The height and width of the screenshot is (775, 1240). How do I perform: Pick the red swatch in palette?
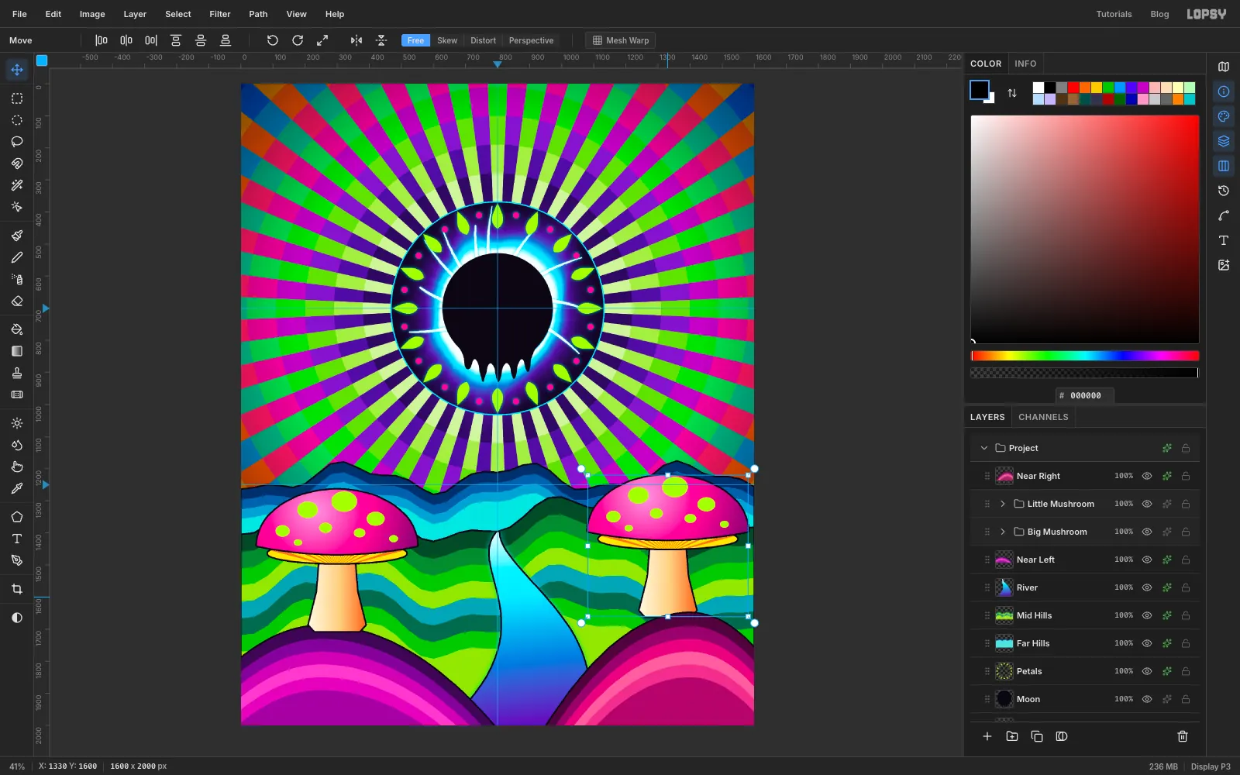click(x=1073, y=88)
